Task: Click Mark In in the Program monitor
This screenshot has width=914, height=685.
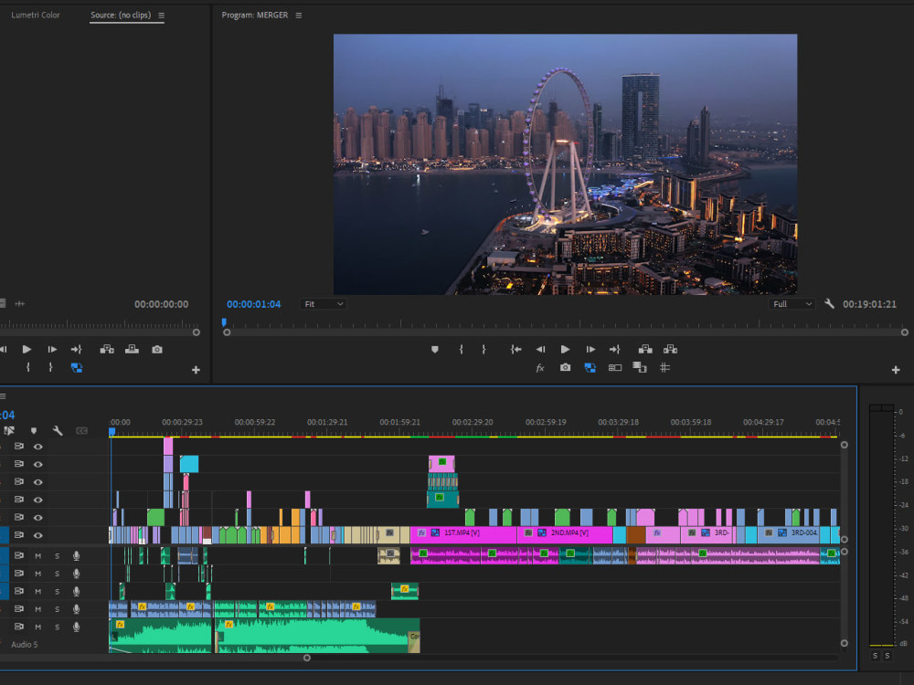Action: coord(461,350)
